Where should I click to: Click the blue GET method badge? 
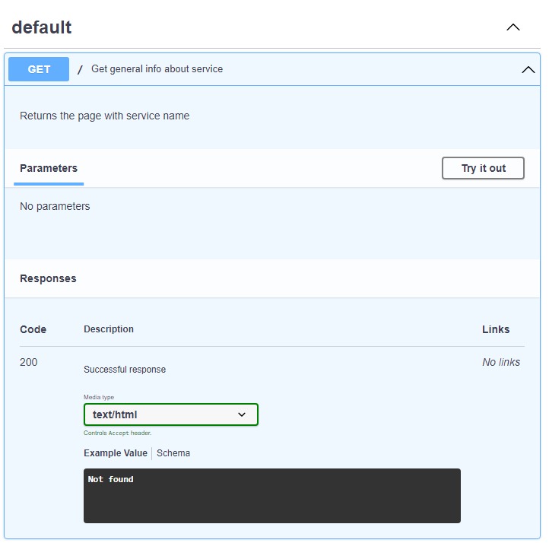click(x=39, y=69)
